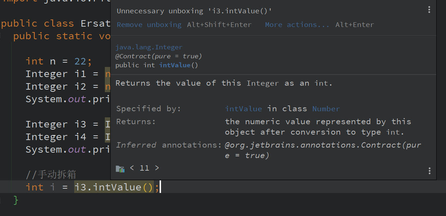The image size is (446, 216).
Task: Open the java.lang.Integer class link
Action: click(x=149, y=47)
